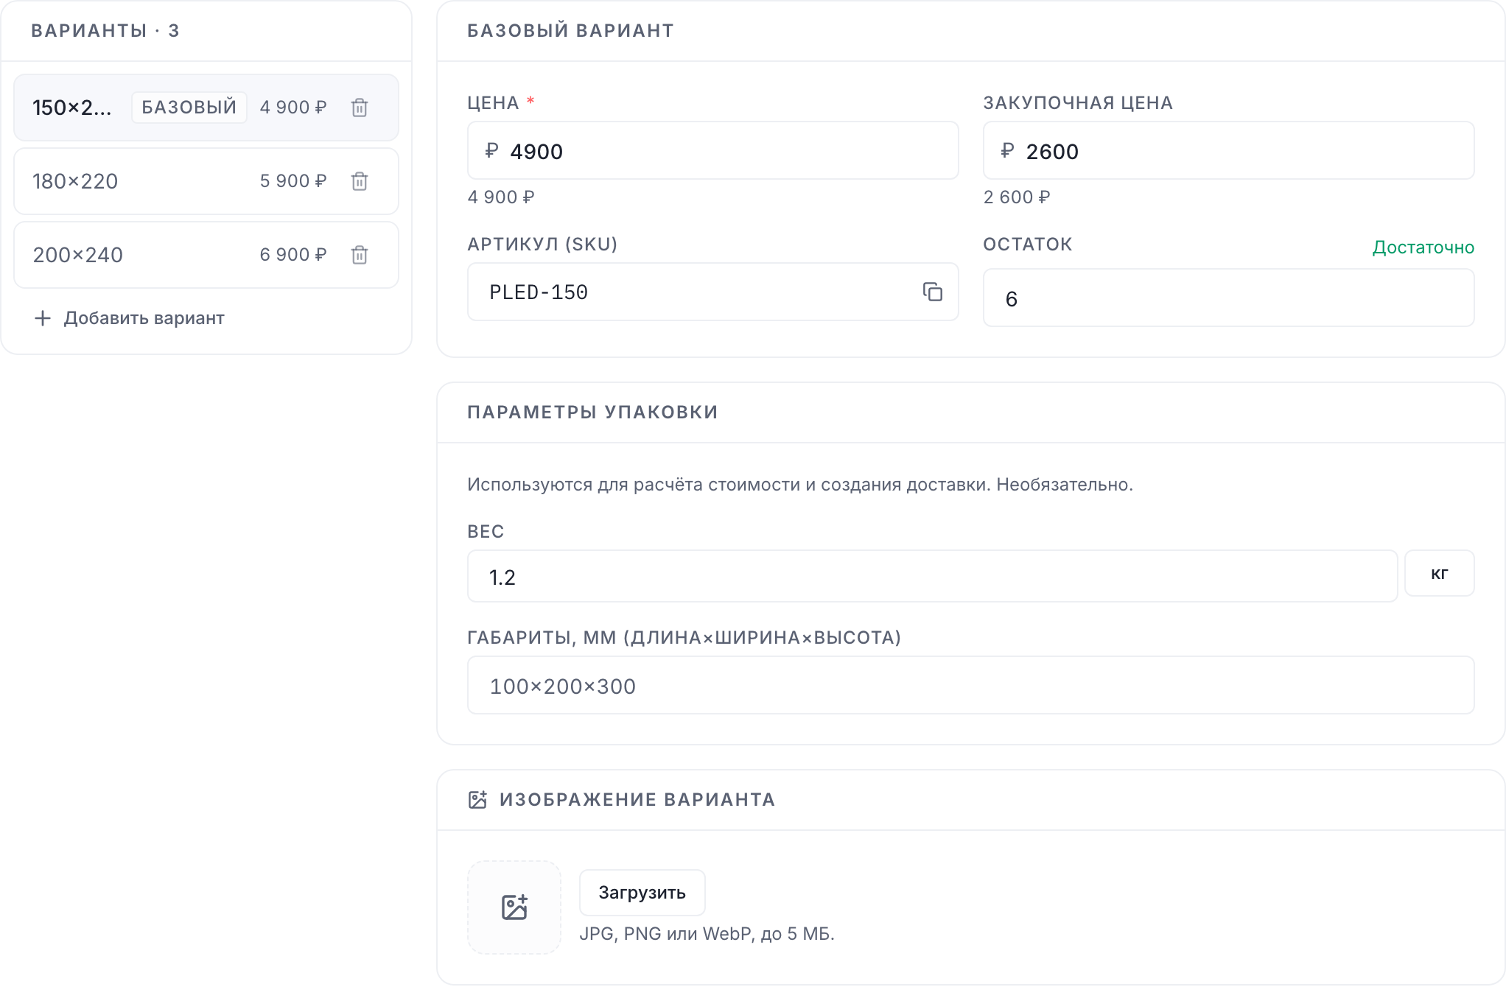This screenshot has height=987, width=1506.
Task: Click the Вес field showing 1.2
Action: (933, 576)
